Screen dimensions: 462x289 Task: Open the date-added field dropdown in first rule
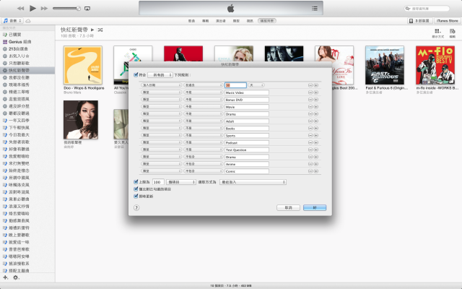(x=161, y=85)
